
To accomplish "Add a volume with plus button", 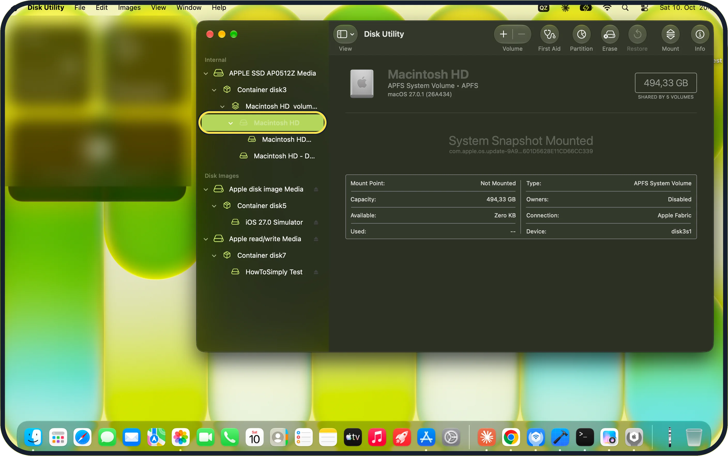I will point(503,34).
